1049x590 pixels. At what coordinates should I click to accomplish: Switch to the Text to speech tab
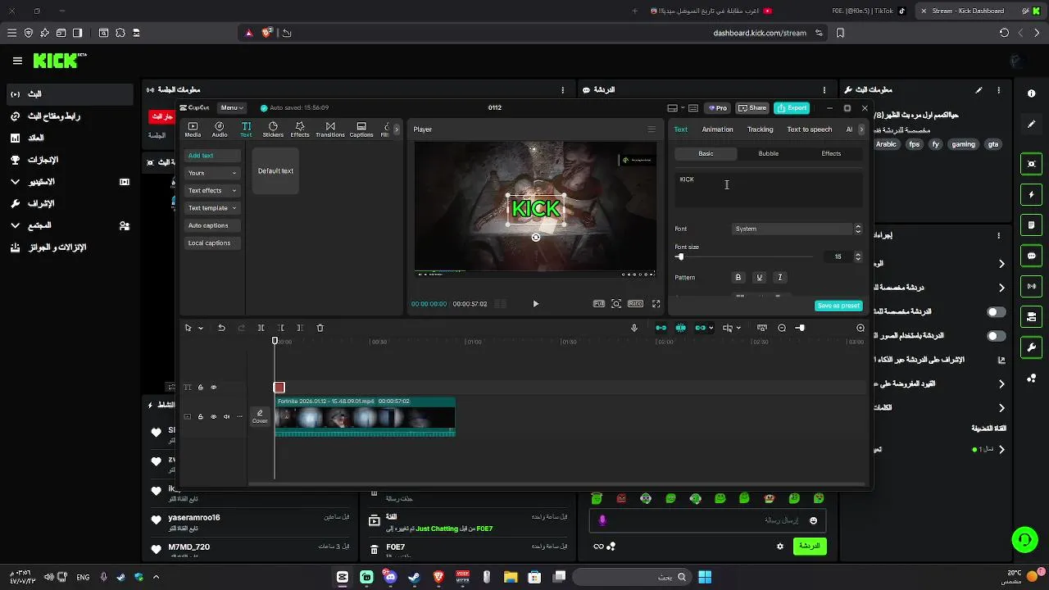[809, 129]
